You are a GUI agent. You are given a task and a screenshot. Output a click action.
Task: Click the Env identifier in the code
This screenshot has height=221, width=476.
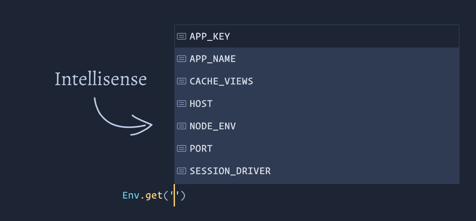tap(131, 196)
